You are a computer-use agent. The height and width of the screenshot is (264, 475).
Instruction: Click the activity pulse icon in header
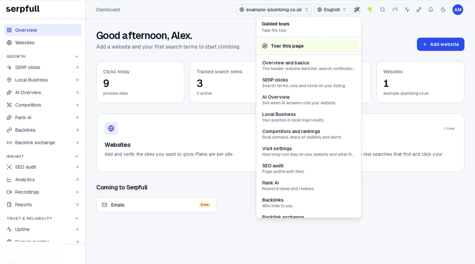tap(407, 9)
